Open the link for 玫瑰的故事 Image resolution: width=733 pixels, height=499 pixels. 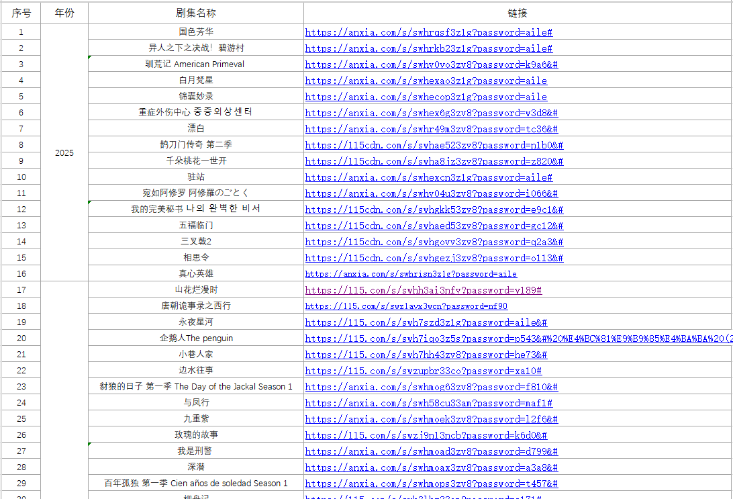[426, 435]
